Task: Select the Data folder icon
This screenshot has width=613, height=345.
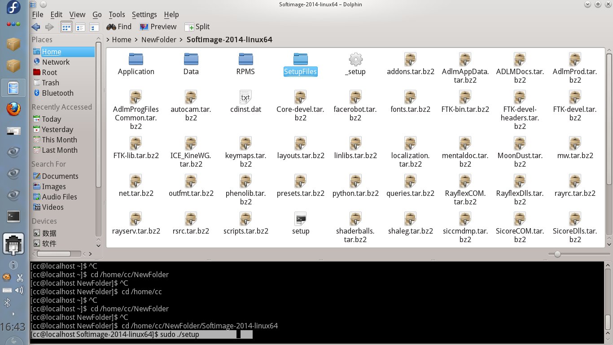Action: (191, 59)
